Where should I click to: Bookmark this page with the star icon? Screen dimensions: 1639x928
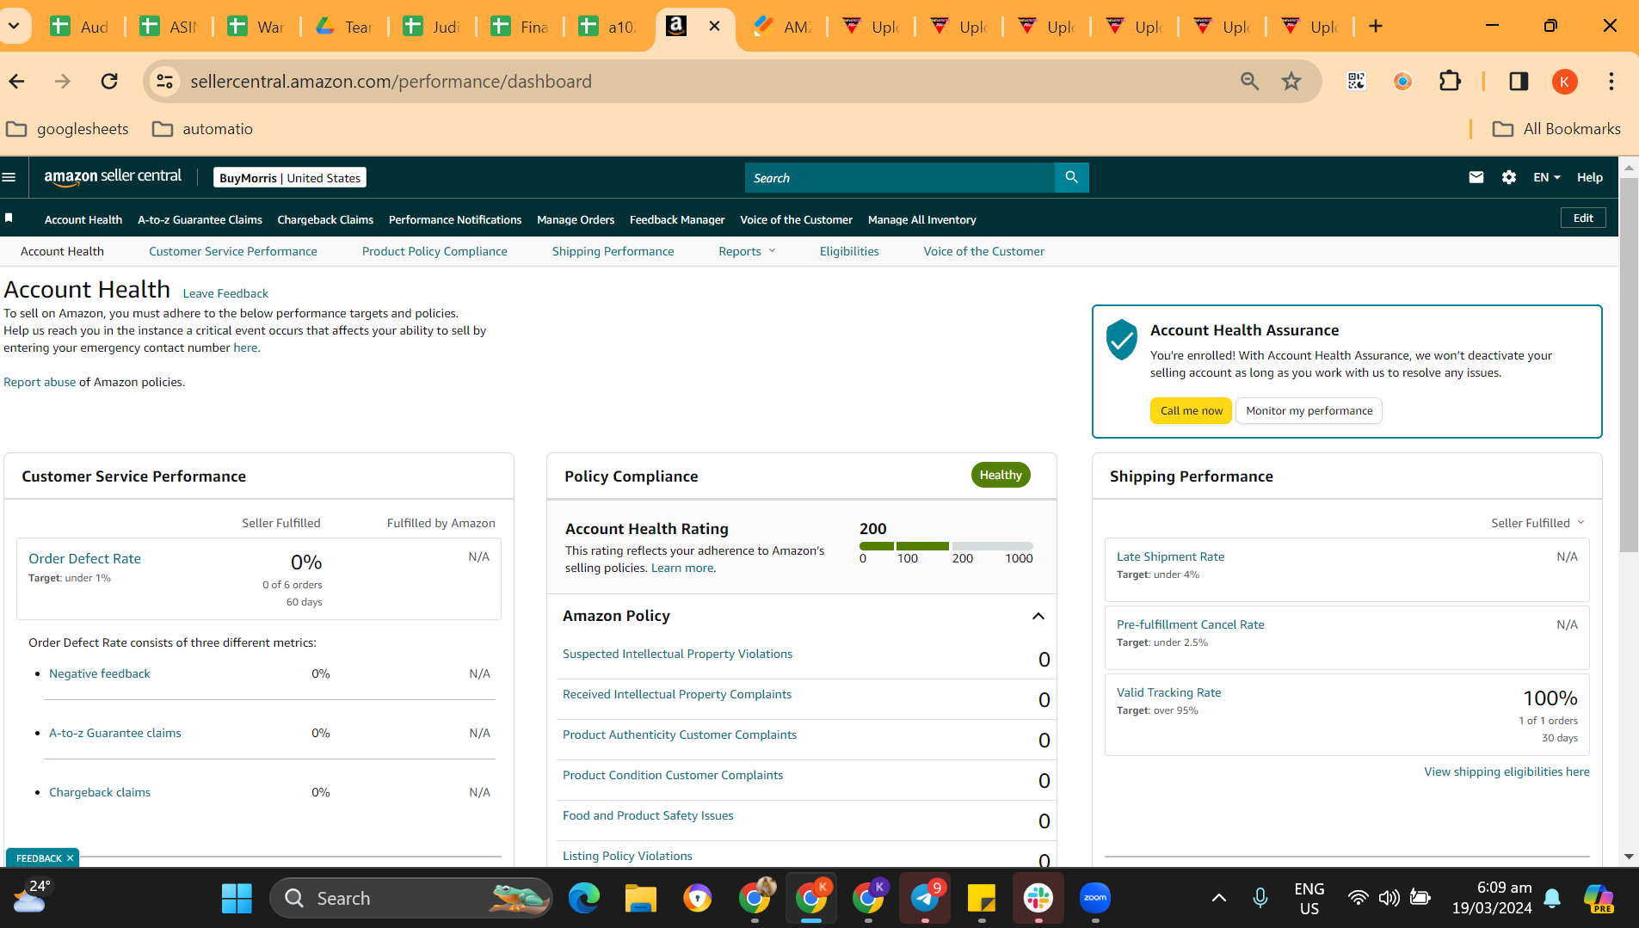coord(1291,81)
